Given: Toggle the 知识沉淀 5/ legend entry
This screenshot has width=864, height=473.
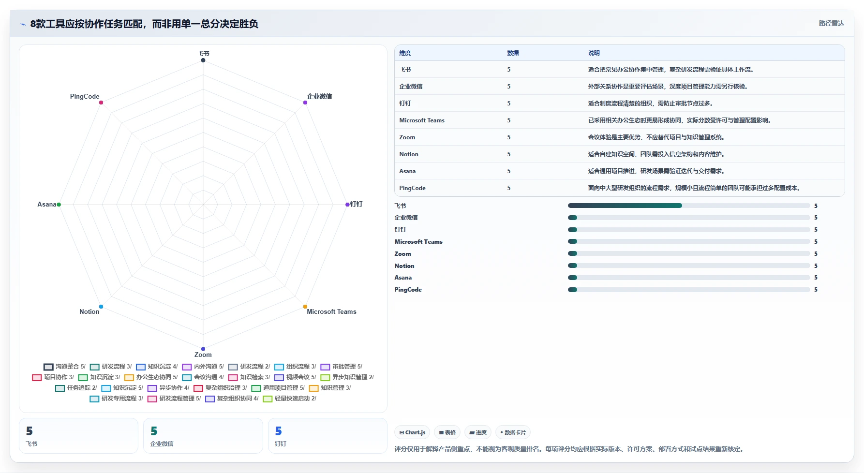Looking at the screenshot, I should coord(122,388).
